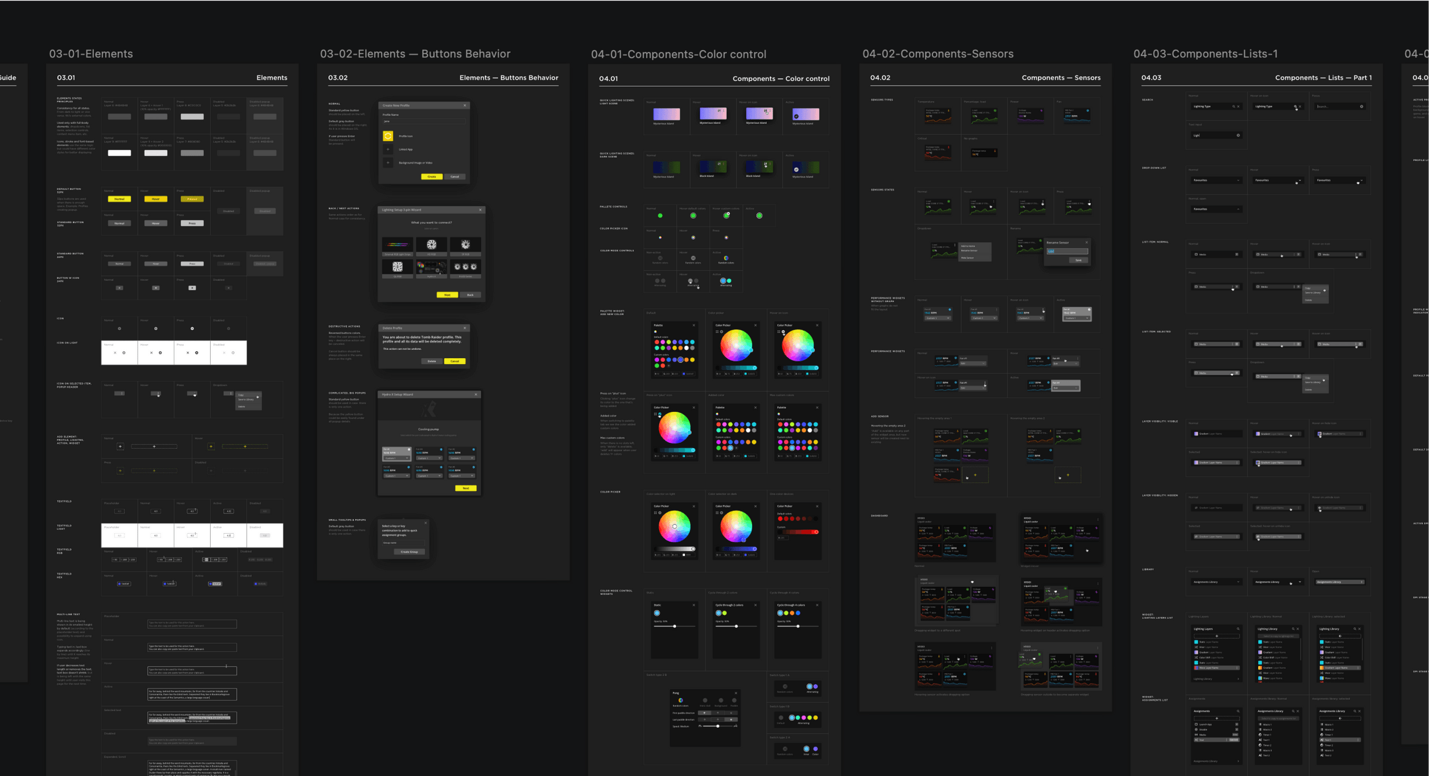The width and height of the screenshot is (1429, 776).
Task: Click yellow Cancel in Delete Profile dialog
Action: 455,361
